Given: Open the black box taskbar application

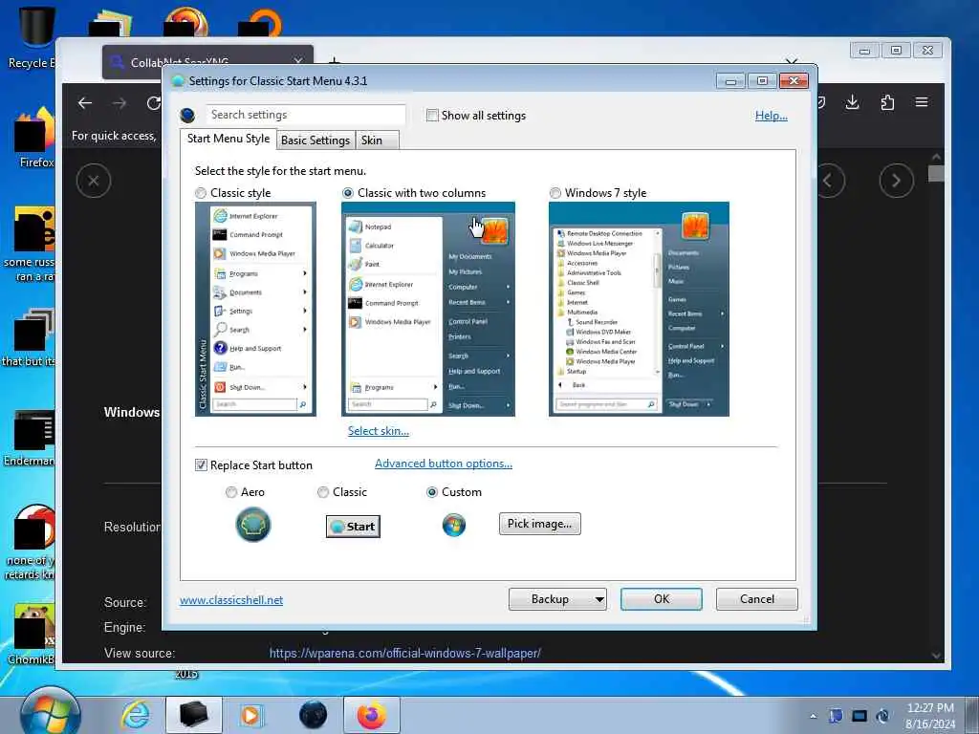Looking at the screenshot, I should pos(193,715).
